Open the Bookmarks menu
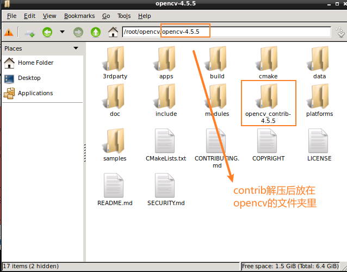The width and height of the screenshot is (347, 272). [x=79, y=16]
